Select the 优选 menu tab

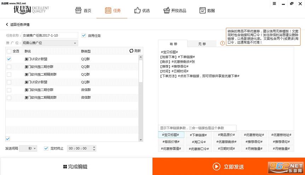142,11
